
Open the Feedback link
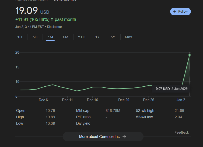point(181,133)
